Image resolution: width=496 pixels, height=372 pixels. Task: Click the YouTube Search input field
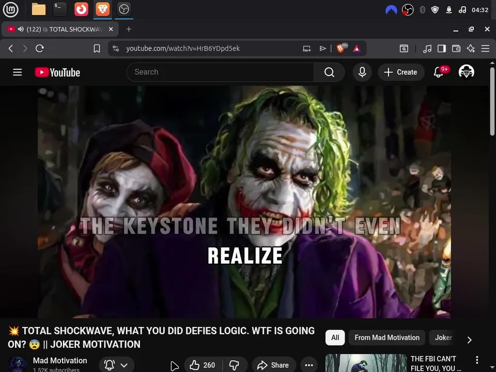pyautogui.click(x=221, y=72)
